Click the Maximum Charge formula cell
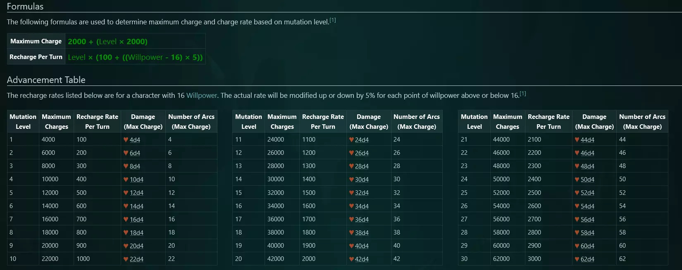Image resolution: width=682 pixels, height=270 pixels. (x=107, y=41)
